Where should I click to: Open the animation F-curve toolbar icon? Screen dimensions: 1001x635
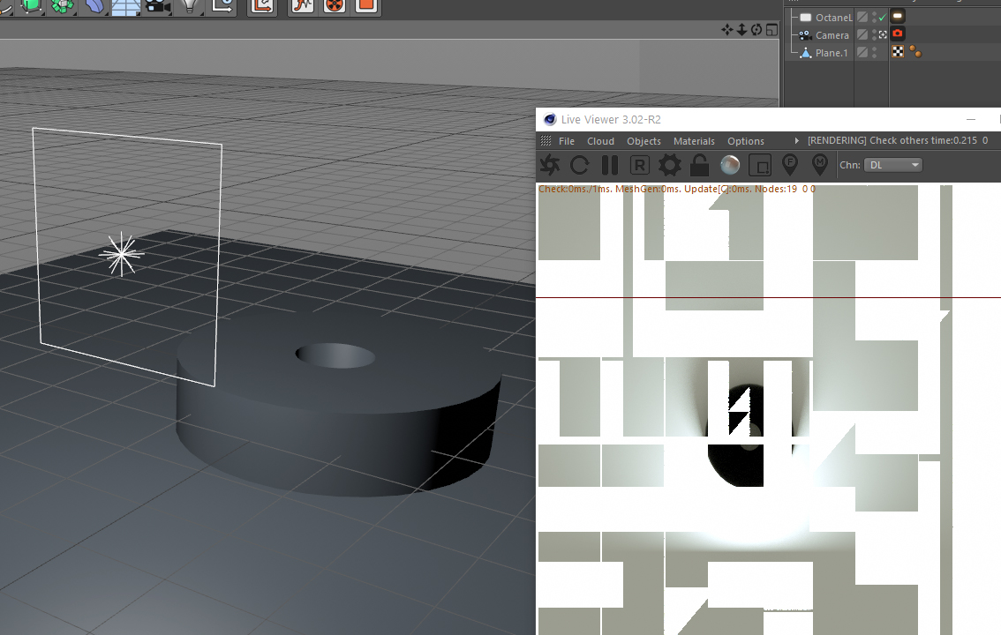pyautogui.click(x=303, y=6)
